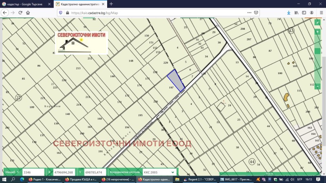Viewport: 326px width, 183px height.
Task: Toggle Firefox sidebar view
Action: pos(304,13)
